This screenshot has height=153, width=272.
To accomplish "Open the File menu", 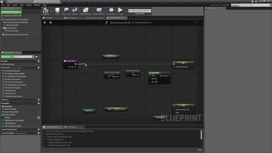I will tap(3, 5).
